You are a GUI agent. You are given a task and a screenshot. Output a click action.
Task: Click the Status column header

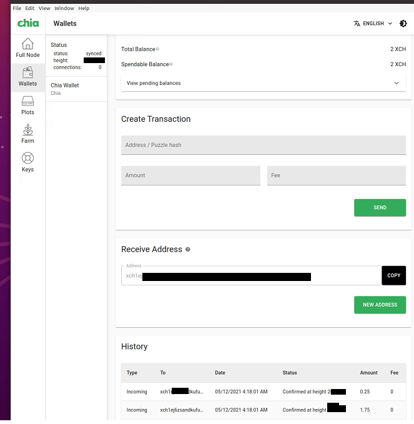[290, 373]
